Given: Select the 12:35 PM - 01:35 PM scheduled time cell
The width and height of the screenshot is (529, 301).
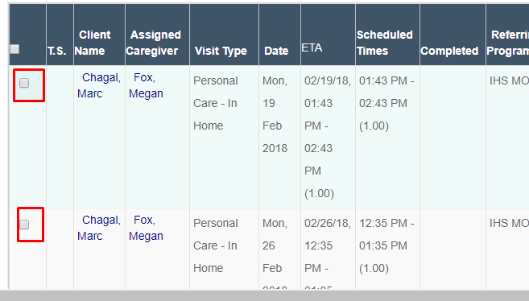Looking at the screenshot, I should click(386, 245).
